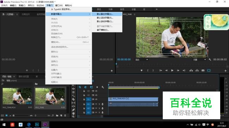Click trash Clear icon in Project panel
Screen dimensions: 229x128
65,115
